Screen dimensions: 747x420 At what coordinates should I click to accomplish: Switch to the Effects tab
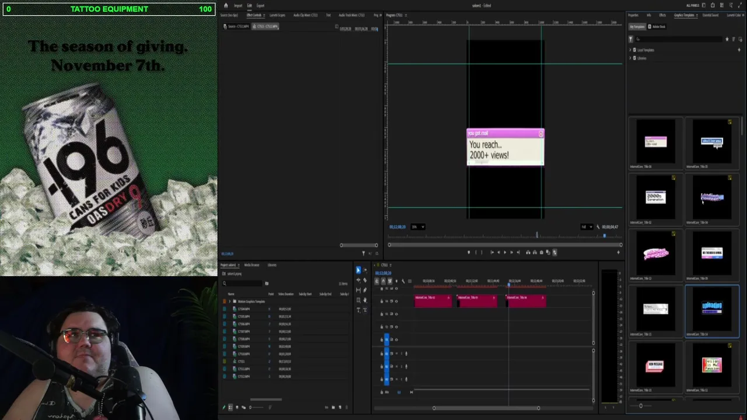pos(662,15)
